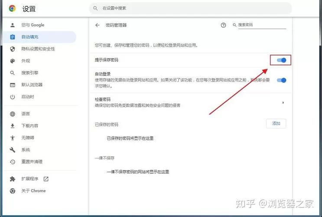Click the puzzle piece icon for 扩展程序
The width and height of the screenshot is (322, 217).
tap(13, 179)
